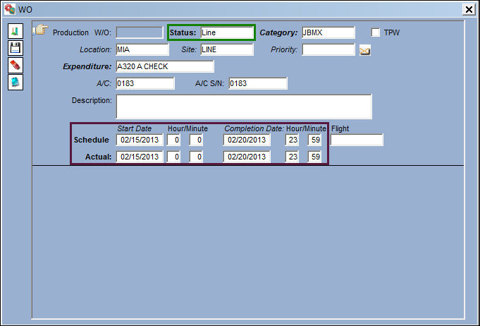Image resolution: width=480 pixels, height=326 pixels.
Task: Click the A/C field showing 0183
Action: click(145, 83)
